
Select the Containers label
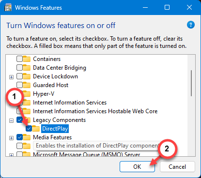tap(47, 59)
